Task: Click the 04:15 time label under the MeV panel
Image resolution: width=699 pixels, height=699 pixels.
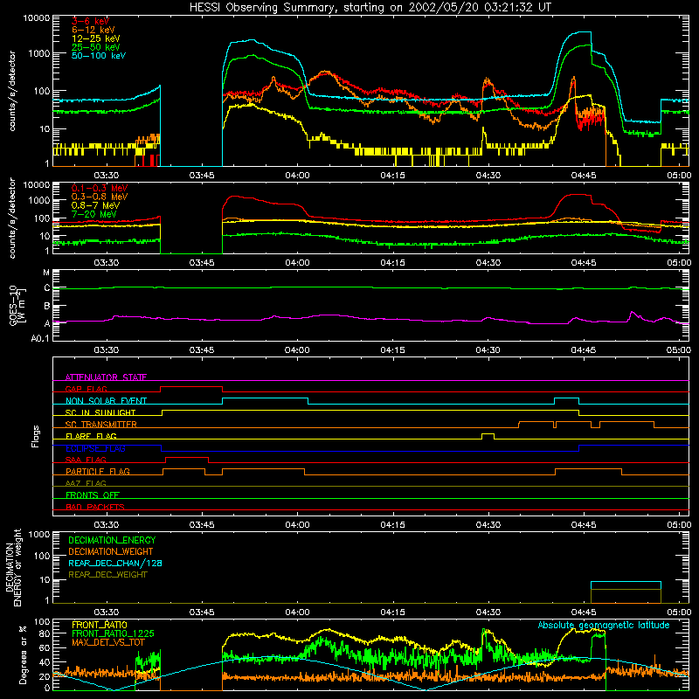Action: (392, 263)
